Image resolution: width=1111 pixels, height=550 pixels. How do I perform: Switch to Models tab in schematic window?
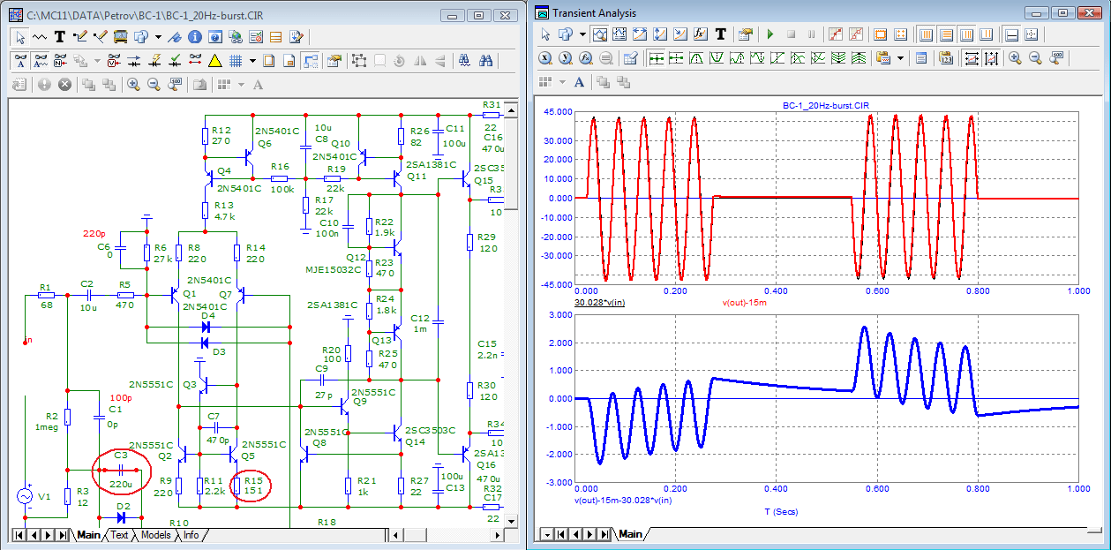[x=156, y=535]
